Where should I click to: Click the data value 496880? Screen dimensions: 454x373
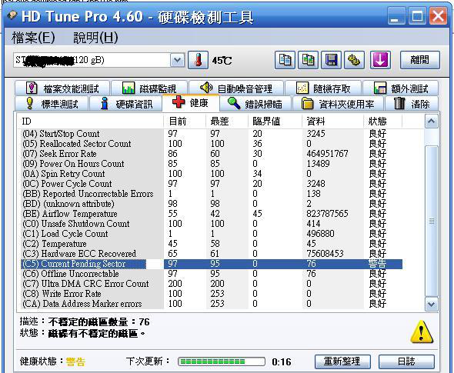(321, 234)
